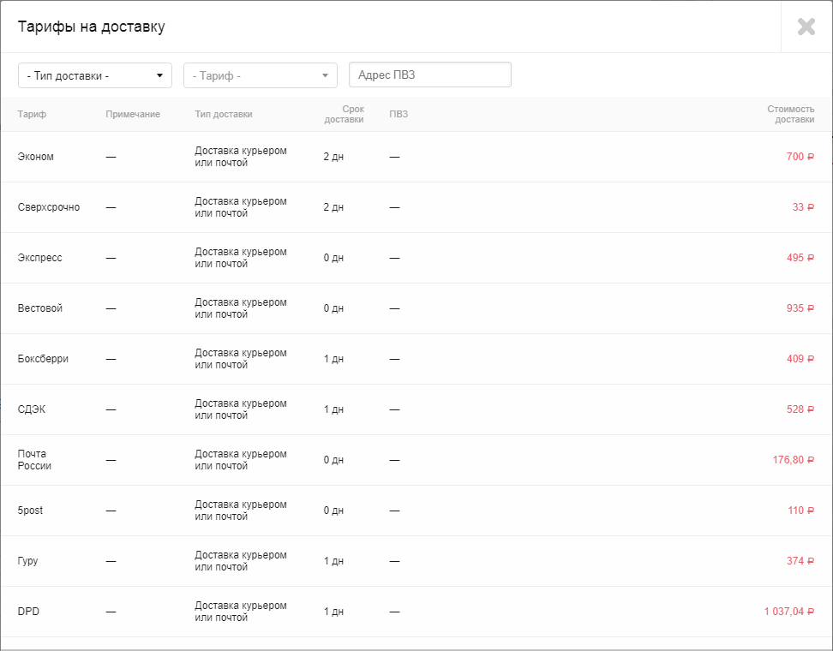Click the 0 дн term in Экспресс row
This screenshot has width=833, height=651.
click(x=333, y=258)
